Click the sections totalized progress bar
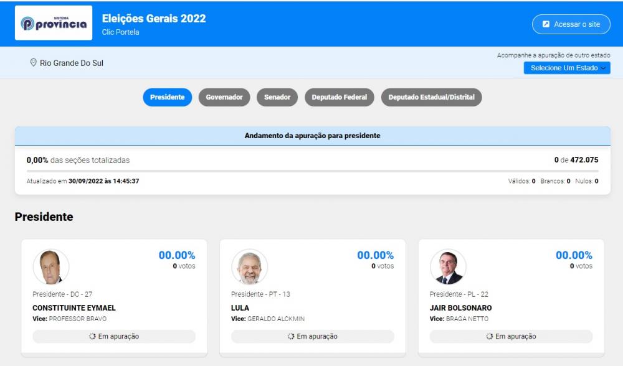 pos(312,171)
